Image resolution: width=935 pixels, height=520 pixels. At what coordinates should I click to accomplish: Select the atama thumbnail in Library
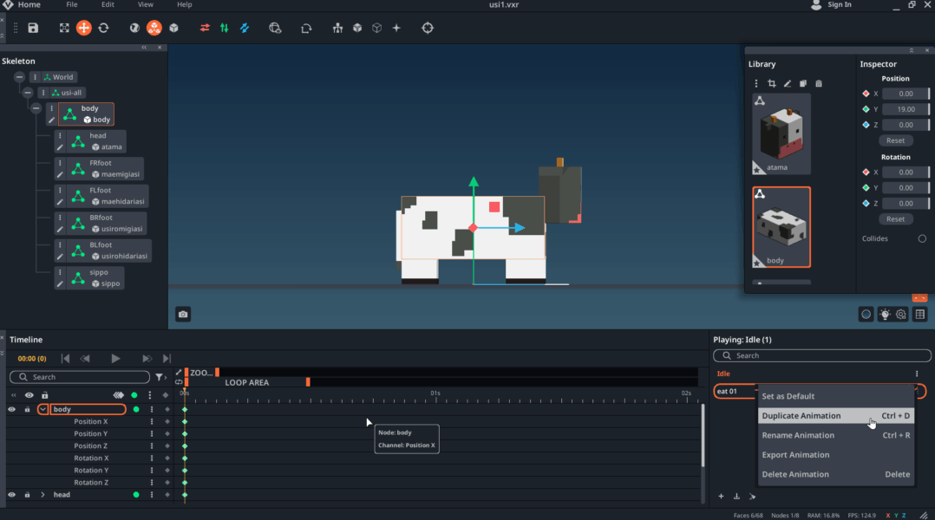781,133
